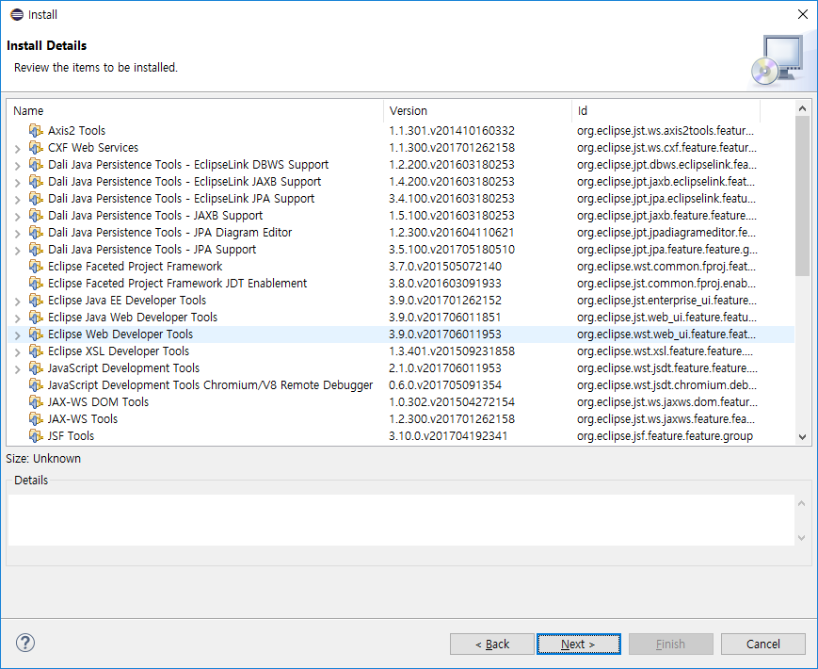Click the JAX-WS Tools feature icon
The width and height of the screenshot is (818, 669).
coord(36,419)
